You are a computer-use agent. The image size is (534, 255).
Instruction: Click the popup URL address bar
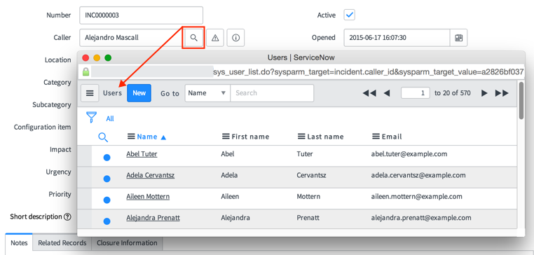point(301,72)
